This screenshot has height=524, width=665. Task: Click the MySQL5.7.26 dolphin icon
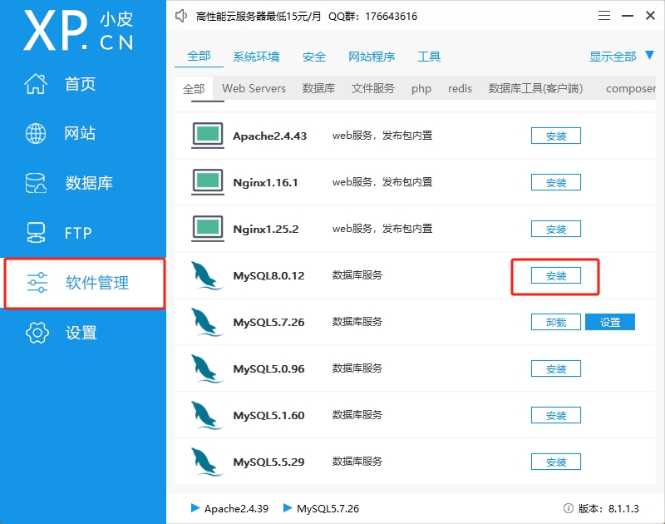click(x=206, y=323)
